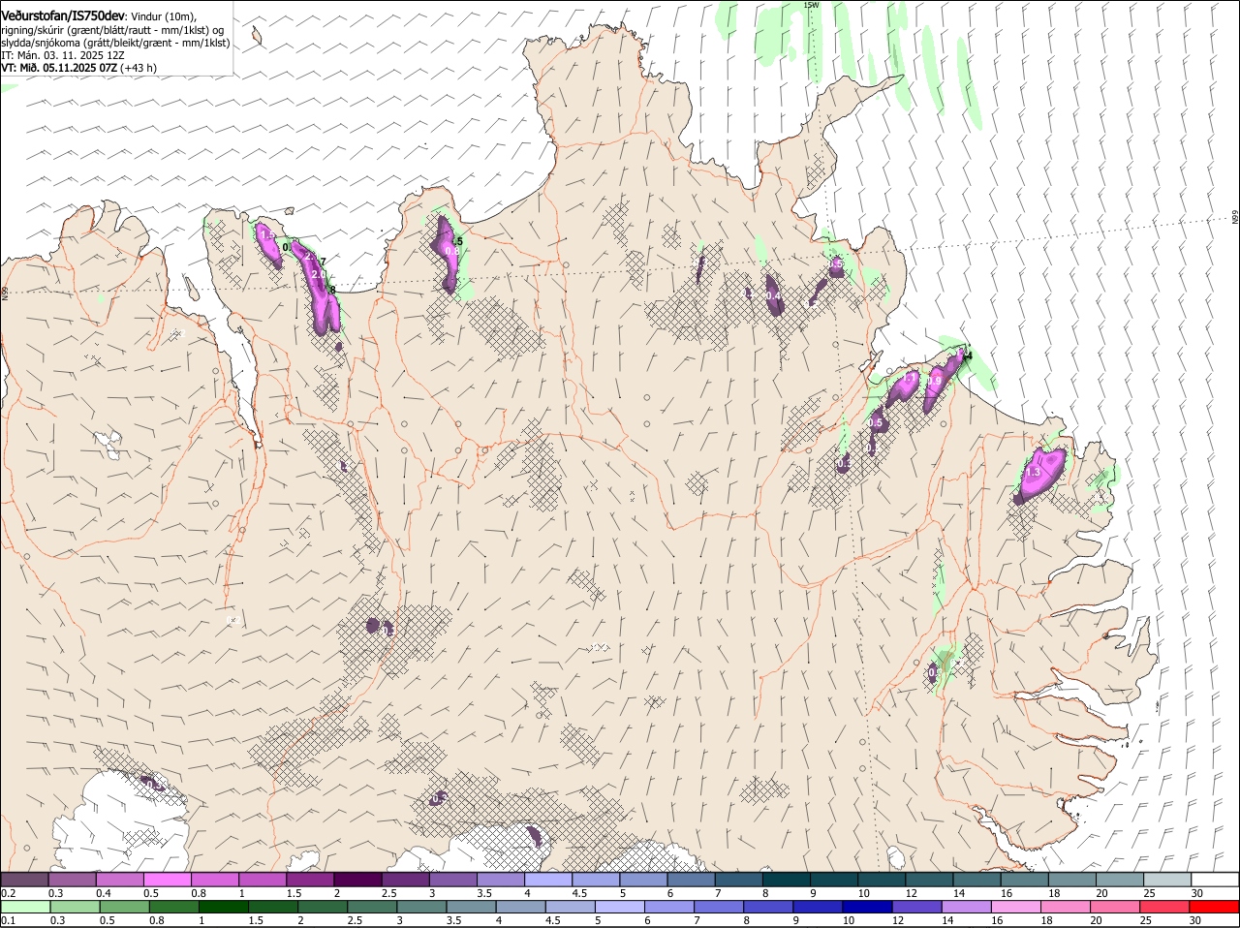Click the 'VT: Mið. 05.11.2025 07Z' valid time

coord(59,68)
